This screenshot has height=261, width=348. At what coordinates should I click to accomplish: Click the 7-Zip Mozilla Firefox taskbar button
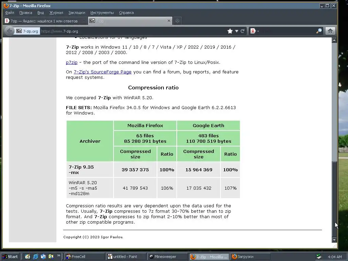[x=209, y=257]
